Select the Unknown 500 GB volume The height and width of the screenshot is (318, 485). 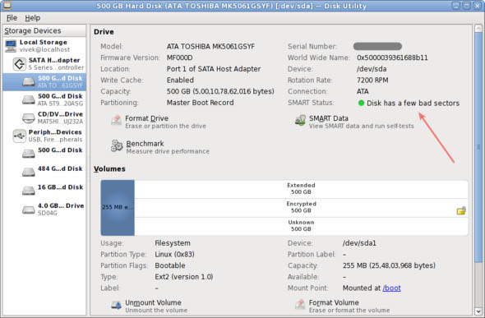(301, 226)
